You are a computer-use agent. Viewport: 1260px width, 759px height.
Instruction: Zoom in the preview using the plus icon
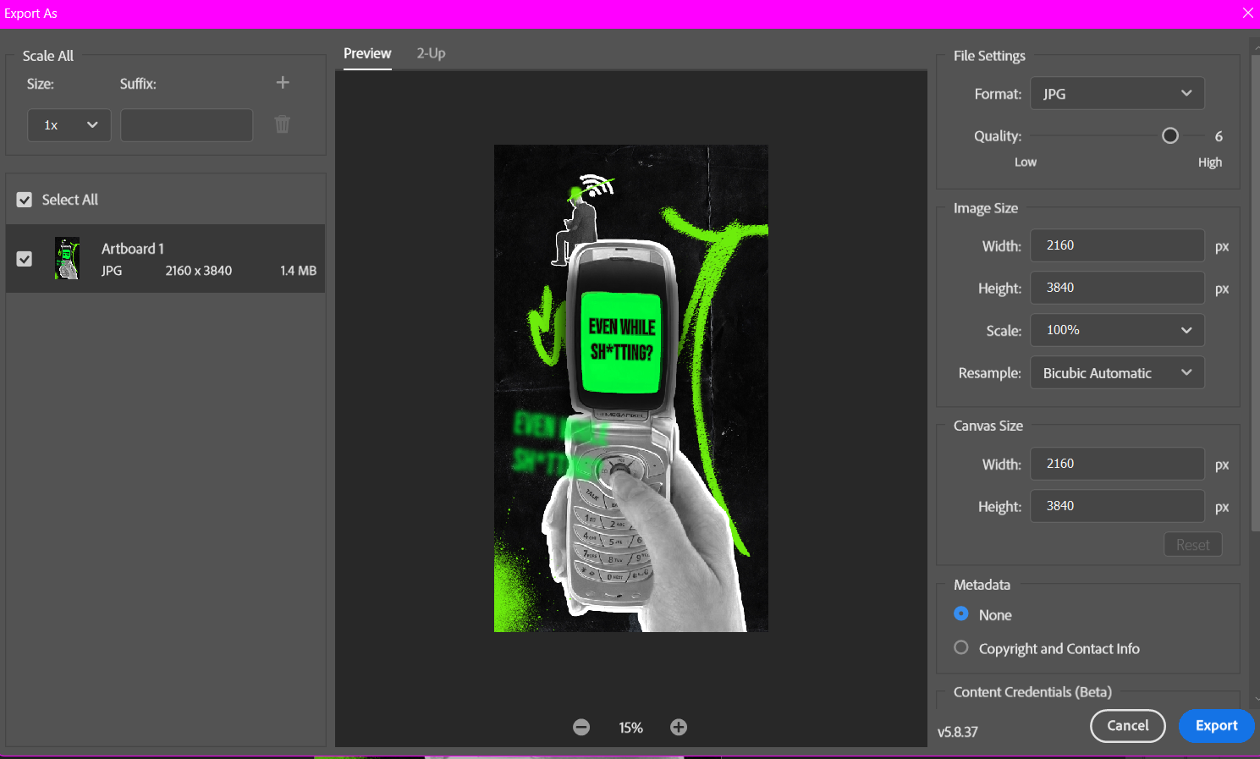click(678, 726)
